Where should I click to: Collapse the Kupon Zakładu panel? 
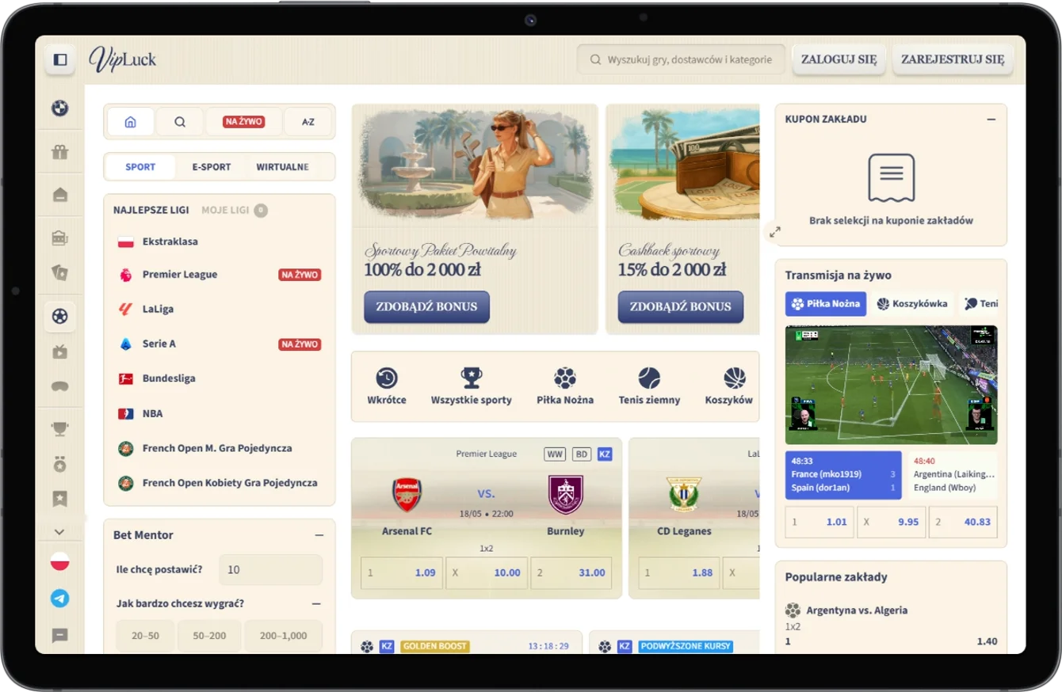991,120
